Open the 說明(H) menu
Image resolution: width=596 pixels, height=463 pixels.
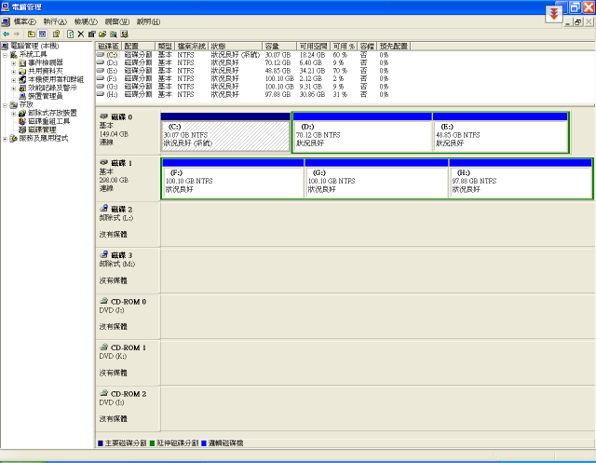(149, 22)
